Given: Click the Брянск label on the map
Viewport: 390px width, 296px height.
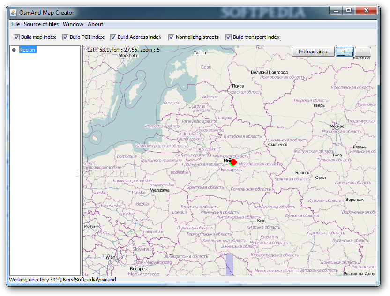Looking at the screenshot, I should tap(302, 173).
